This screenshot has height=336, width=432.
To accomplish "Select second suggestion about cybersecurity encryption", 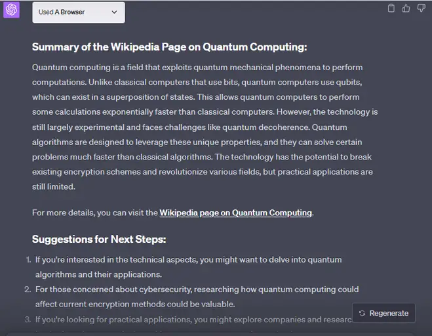I will coord(197,297).
